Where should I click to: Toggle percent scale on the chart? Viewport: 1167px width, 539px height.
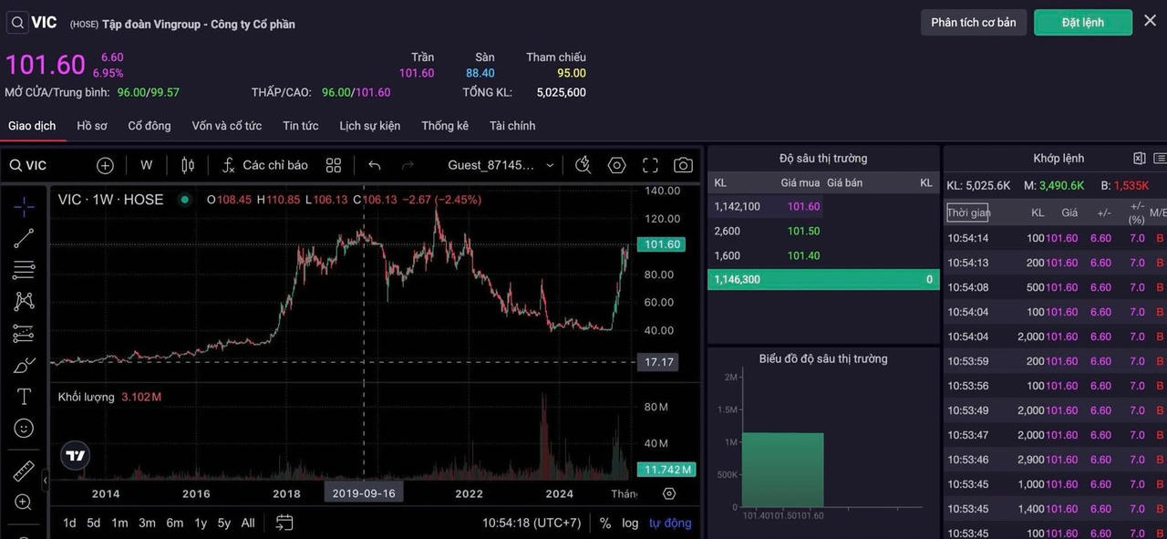coord(605,523)
